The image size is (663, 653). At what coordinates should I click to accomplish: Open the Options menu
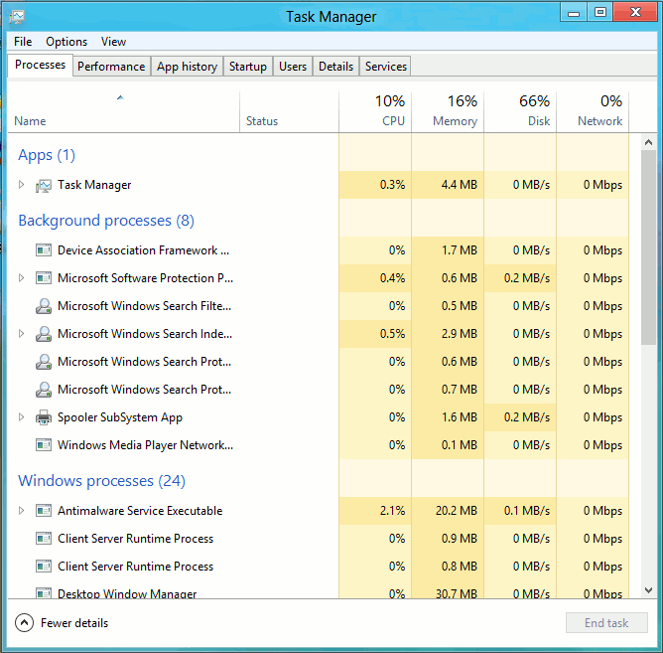pos(66,42)
